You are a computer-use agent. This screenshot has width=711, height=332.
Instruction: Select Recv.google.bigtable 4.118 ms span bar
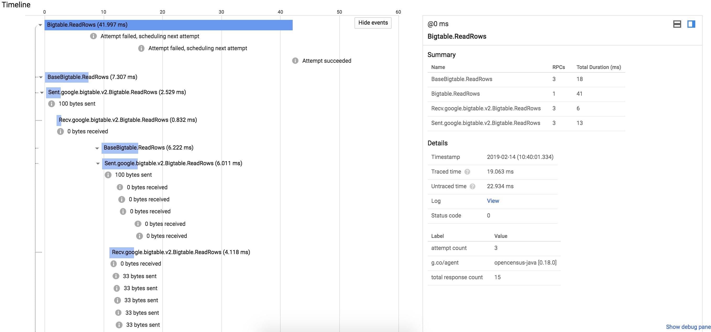[122, 252]
